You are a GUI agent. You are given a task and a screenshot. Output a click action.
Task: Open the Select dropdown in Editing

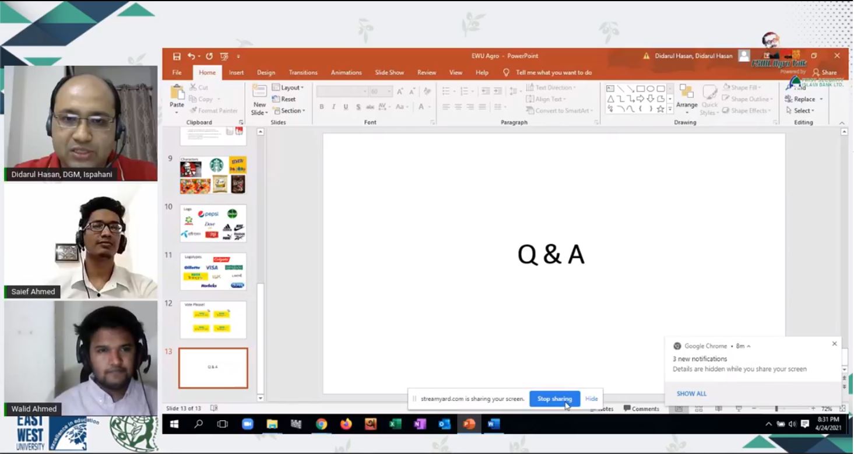coord(800,111)
